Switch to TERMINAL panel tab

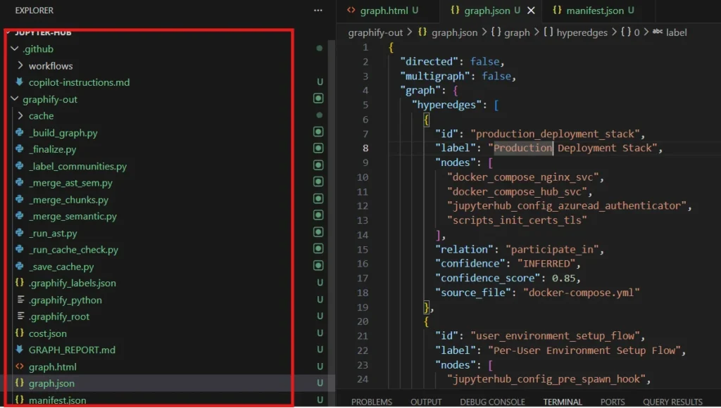[563, 402]
